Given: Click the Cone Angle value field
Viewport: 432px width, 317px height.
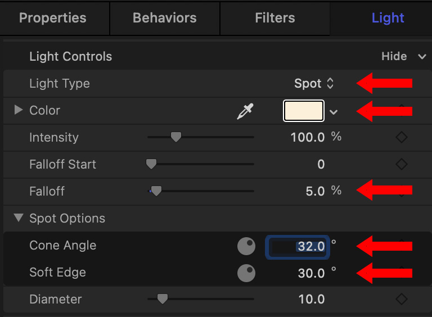Looking at the screenshot, I should pyautogui.click(x=298, y=246).
